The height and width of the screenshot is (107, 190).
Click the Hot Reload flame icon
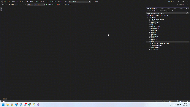58,5
